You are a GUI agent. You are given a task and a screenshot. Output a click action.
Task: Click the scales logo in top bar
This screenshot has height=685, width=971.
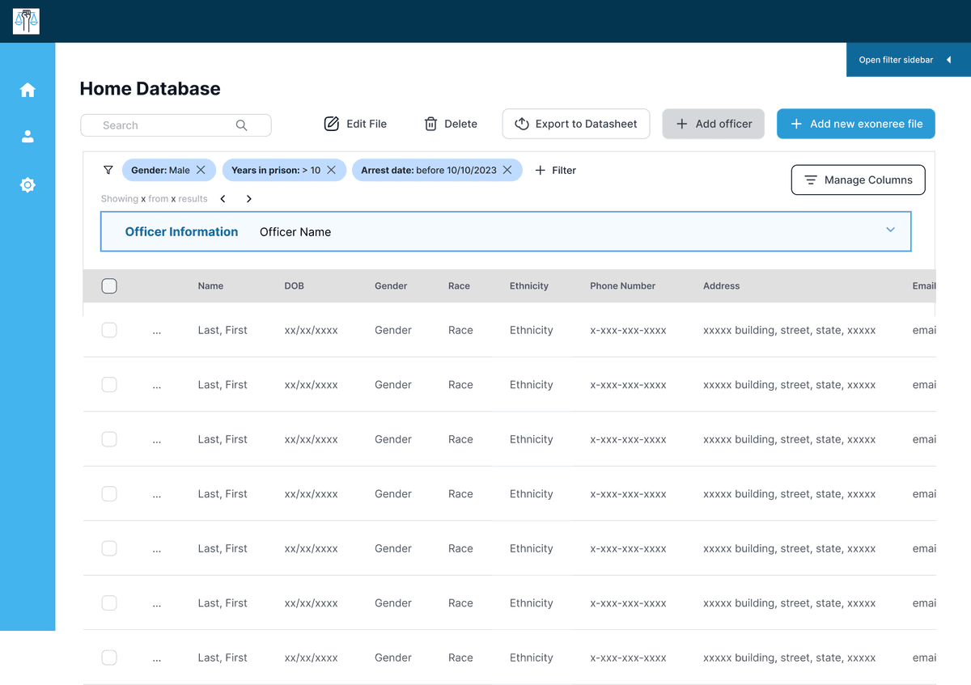(26, 21)
